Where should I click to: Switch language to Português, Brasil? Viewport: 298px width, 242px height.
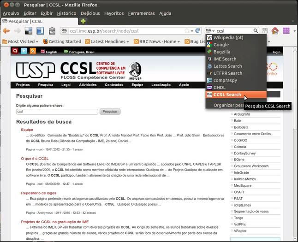pos(79,52)
